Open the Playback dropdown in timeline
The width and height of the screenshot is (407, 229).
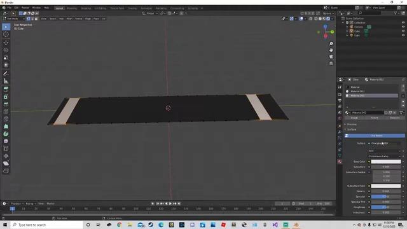point(17,204)
